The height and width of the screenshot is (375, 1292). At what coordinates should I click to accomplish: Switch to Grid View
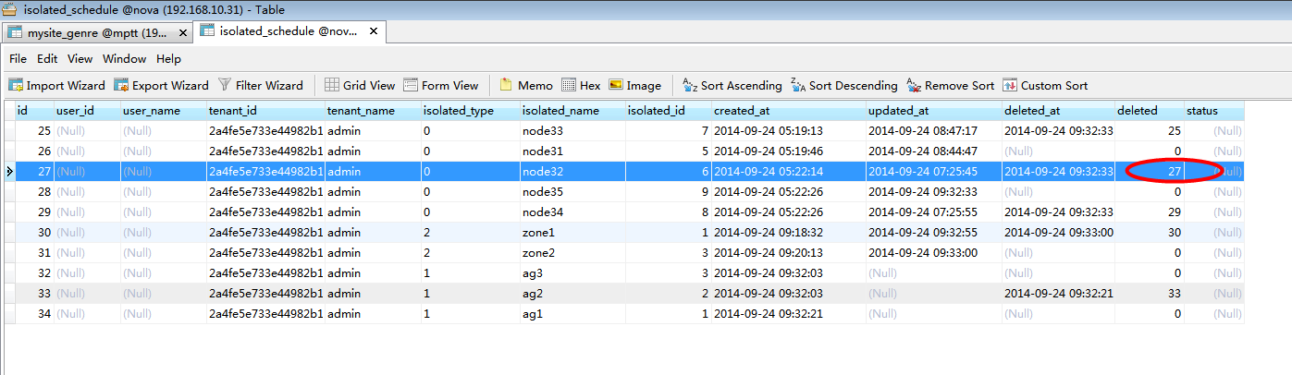[360, 85]
